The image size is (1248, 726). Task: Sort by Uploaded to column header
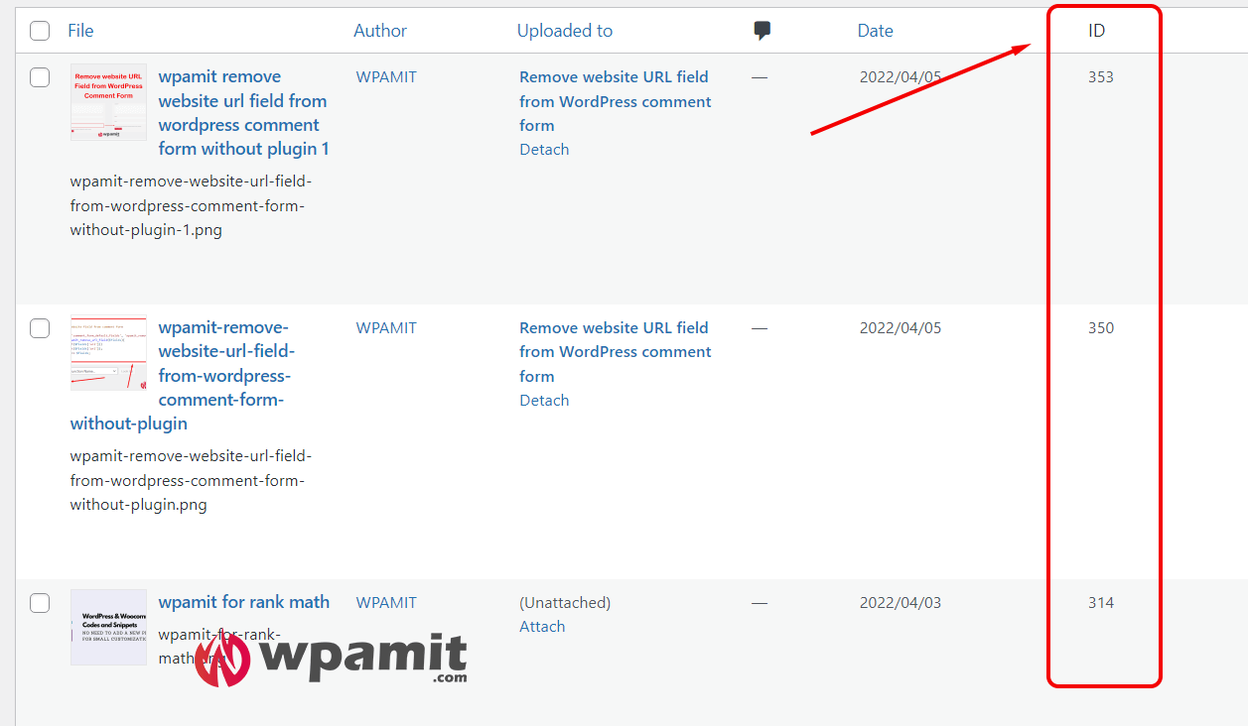pos(565,31)
